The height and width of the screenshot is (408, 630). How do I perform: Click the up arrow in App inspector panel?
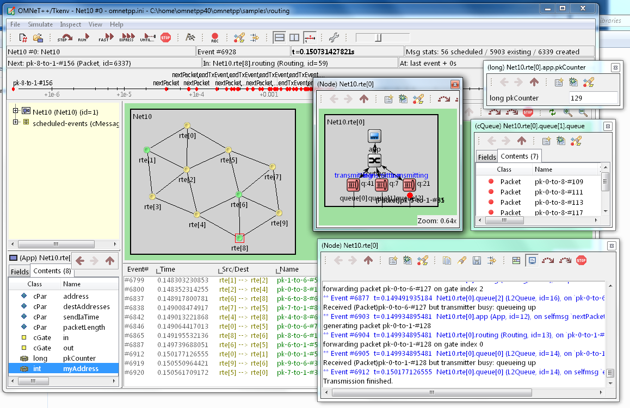tap(110, 261)
